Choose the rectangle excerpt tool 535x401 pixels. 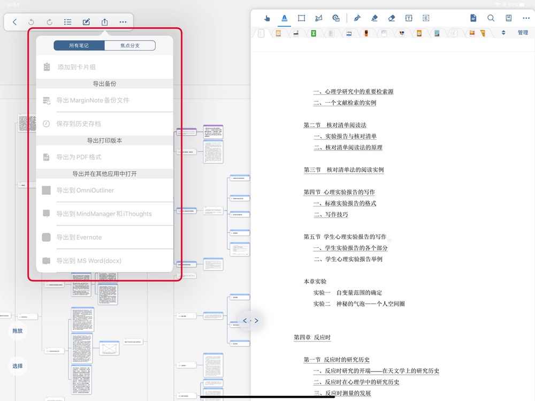coord(301,18)
